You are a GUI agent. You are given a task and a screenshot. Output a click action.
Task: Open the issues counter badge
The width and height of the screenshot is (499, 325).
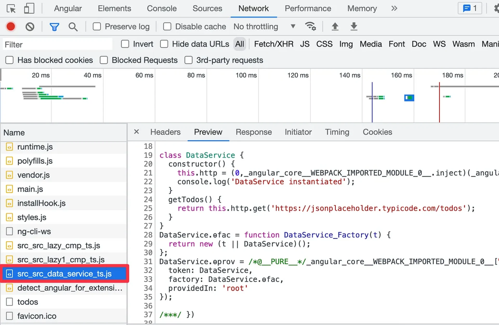click(470, 8)
